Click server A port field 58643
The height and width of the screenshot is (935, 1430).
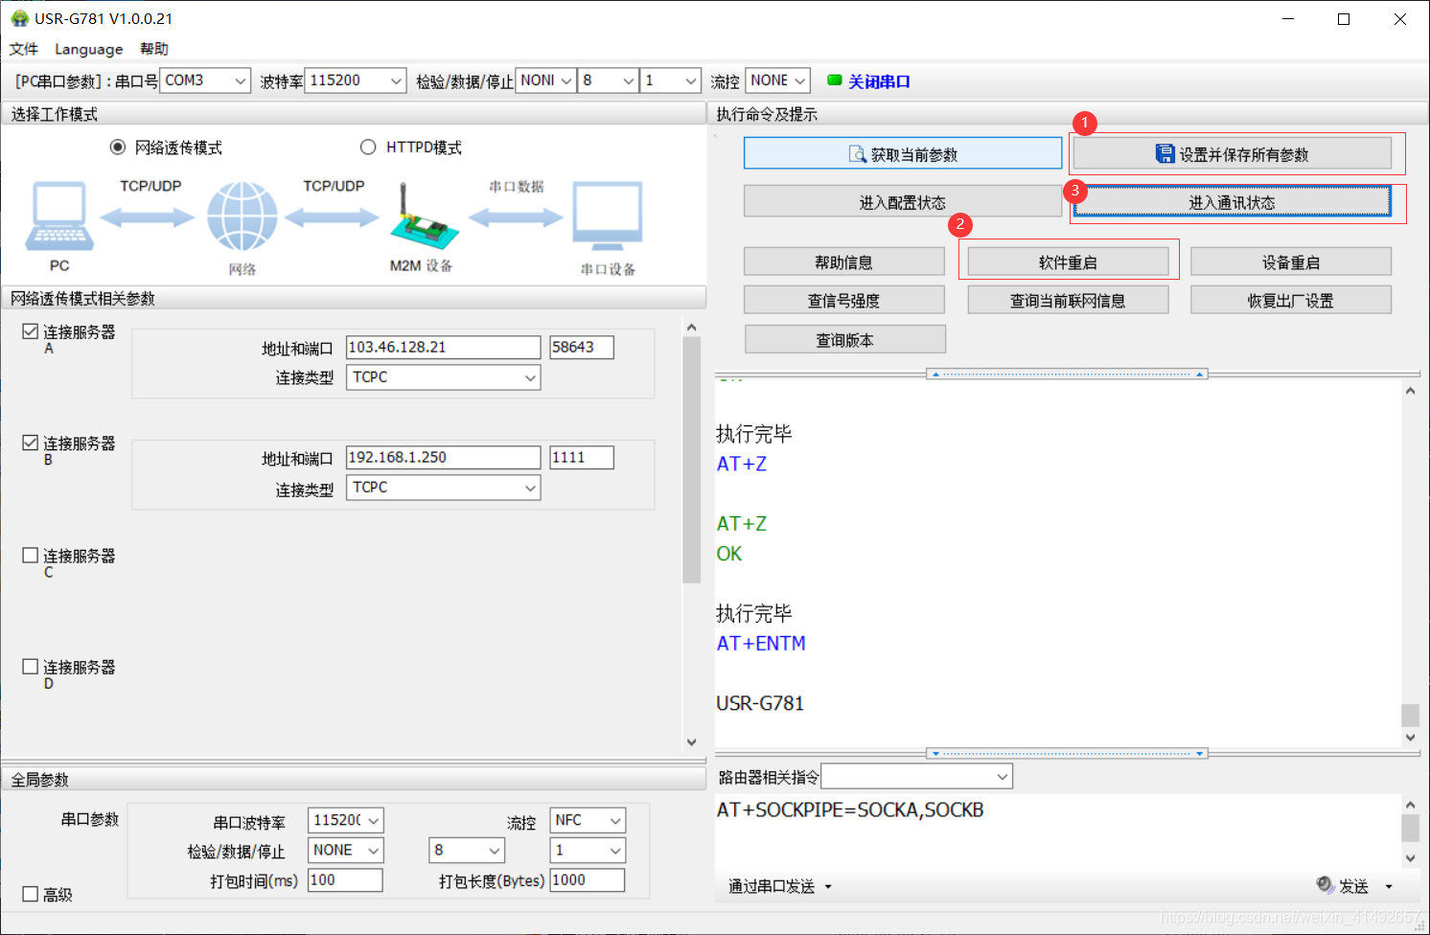[582, 347]
